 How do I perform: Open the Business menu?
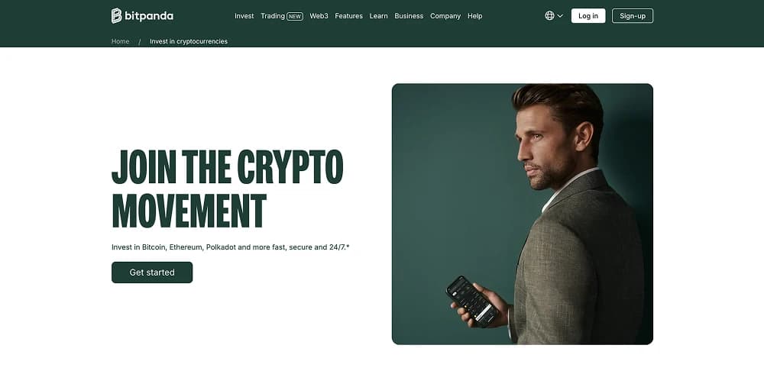pos(409,16)
